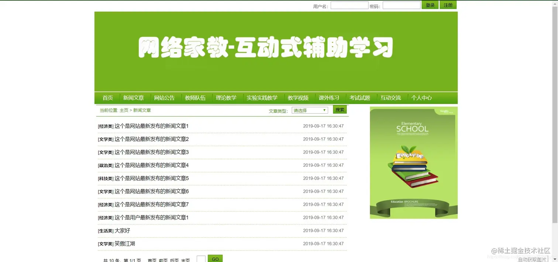Viewport: 558px width, 262px height.
Task: Click the 登录 (login) button
Action: coord(429,5)
